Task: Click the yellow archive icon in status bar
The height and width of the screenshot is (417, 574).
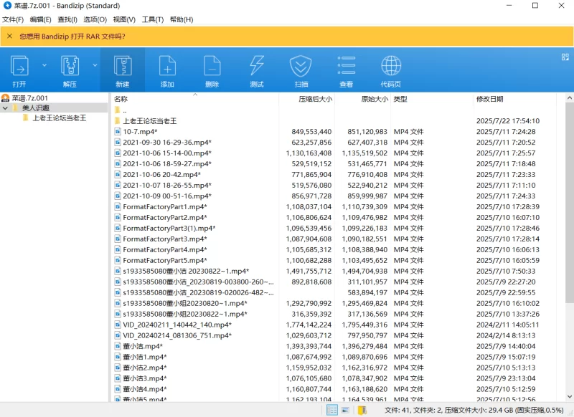Action: [362, 410]
